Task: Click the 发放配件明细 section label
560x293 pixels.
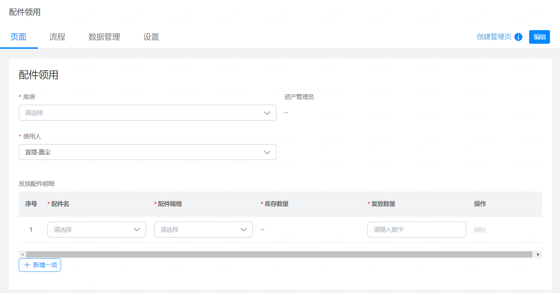Action: pos(37,184)
